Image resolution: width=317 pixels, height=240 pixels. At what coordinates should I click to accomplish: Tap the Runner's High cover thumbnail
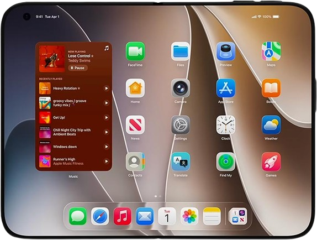coord(45,161)
